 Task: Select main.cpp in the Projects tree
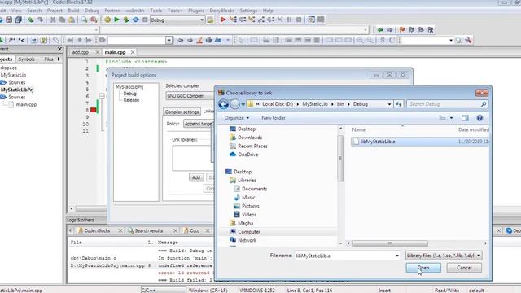click(x=26, y=104)
